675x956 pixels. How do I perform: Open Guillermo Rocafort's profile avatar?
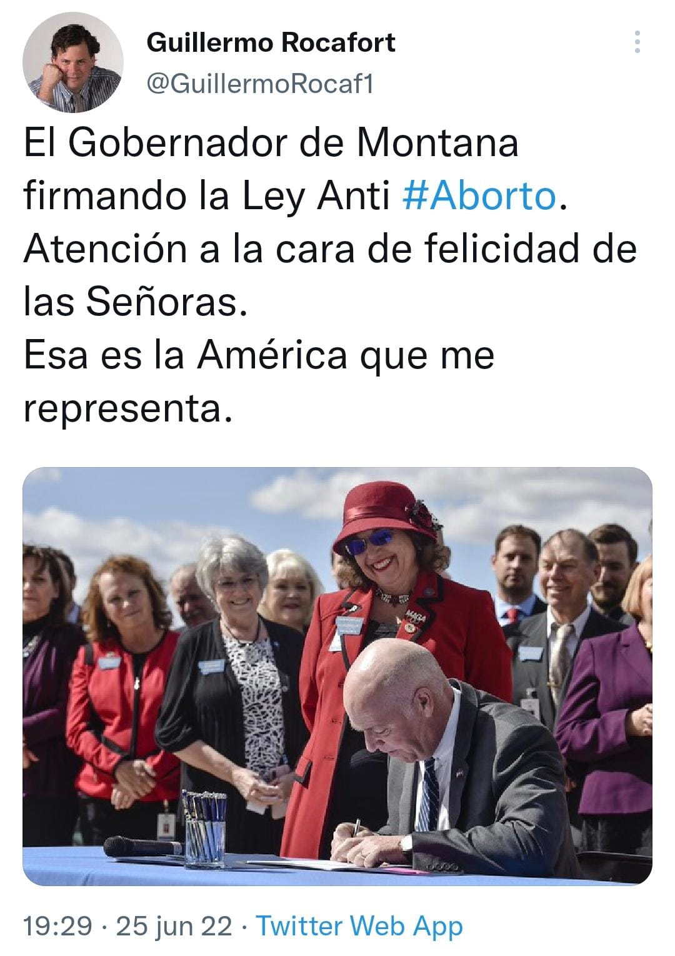click(x=73, y=62)
